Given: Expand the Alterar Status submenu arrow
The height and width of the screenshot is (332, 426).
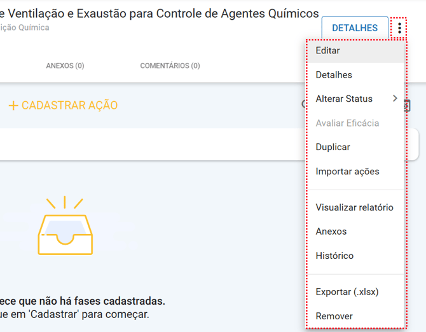Looking at the screenshot, I should point(395,99).
